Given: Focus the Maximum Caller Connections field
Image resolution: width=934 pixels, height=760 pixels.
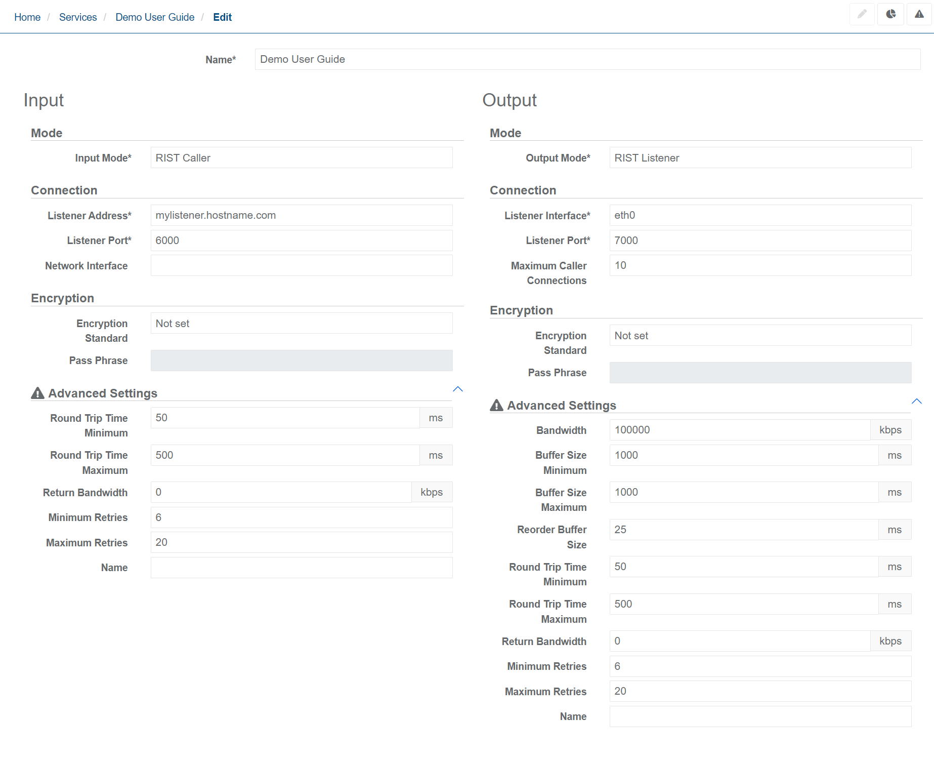Looking at the screenshot, I should coord(760,265).
